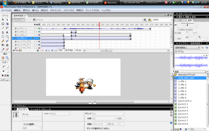Screen dimensions: 209x131
Task: Switch to the 情報 tab
Action: point(184,20)
